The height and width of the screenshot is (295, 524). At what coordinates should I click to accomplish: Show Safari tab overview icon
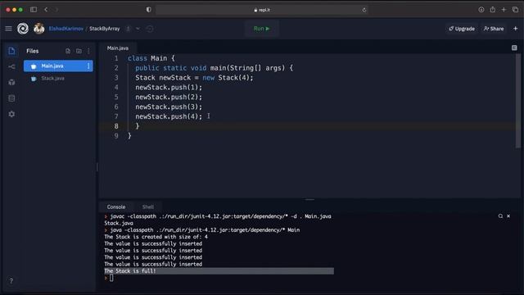[x=515, y=10]
